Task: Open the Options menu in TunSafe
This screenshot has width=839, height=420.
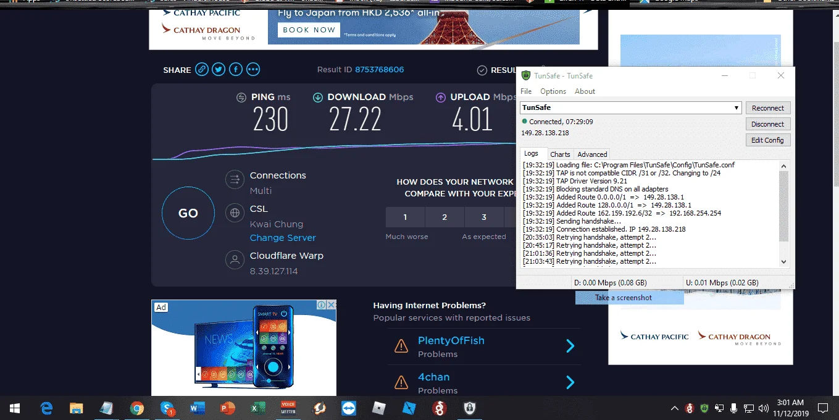Action: click(553, 91)
